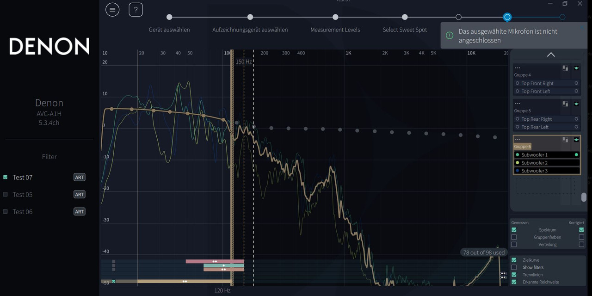Uncheck the Trennlinien checkbox

[x=514, y=275]
